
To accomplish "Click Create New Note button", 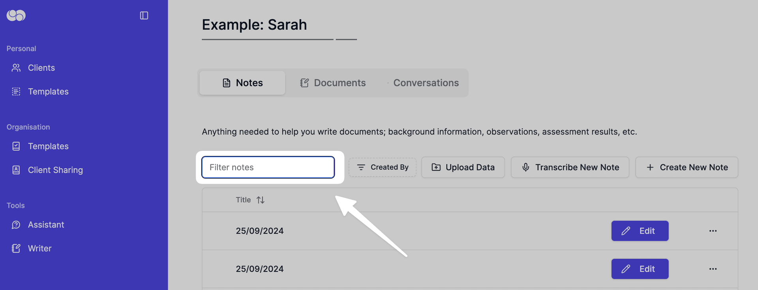I will [687, 167].
